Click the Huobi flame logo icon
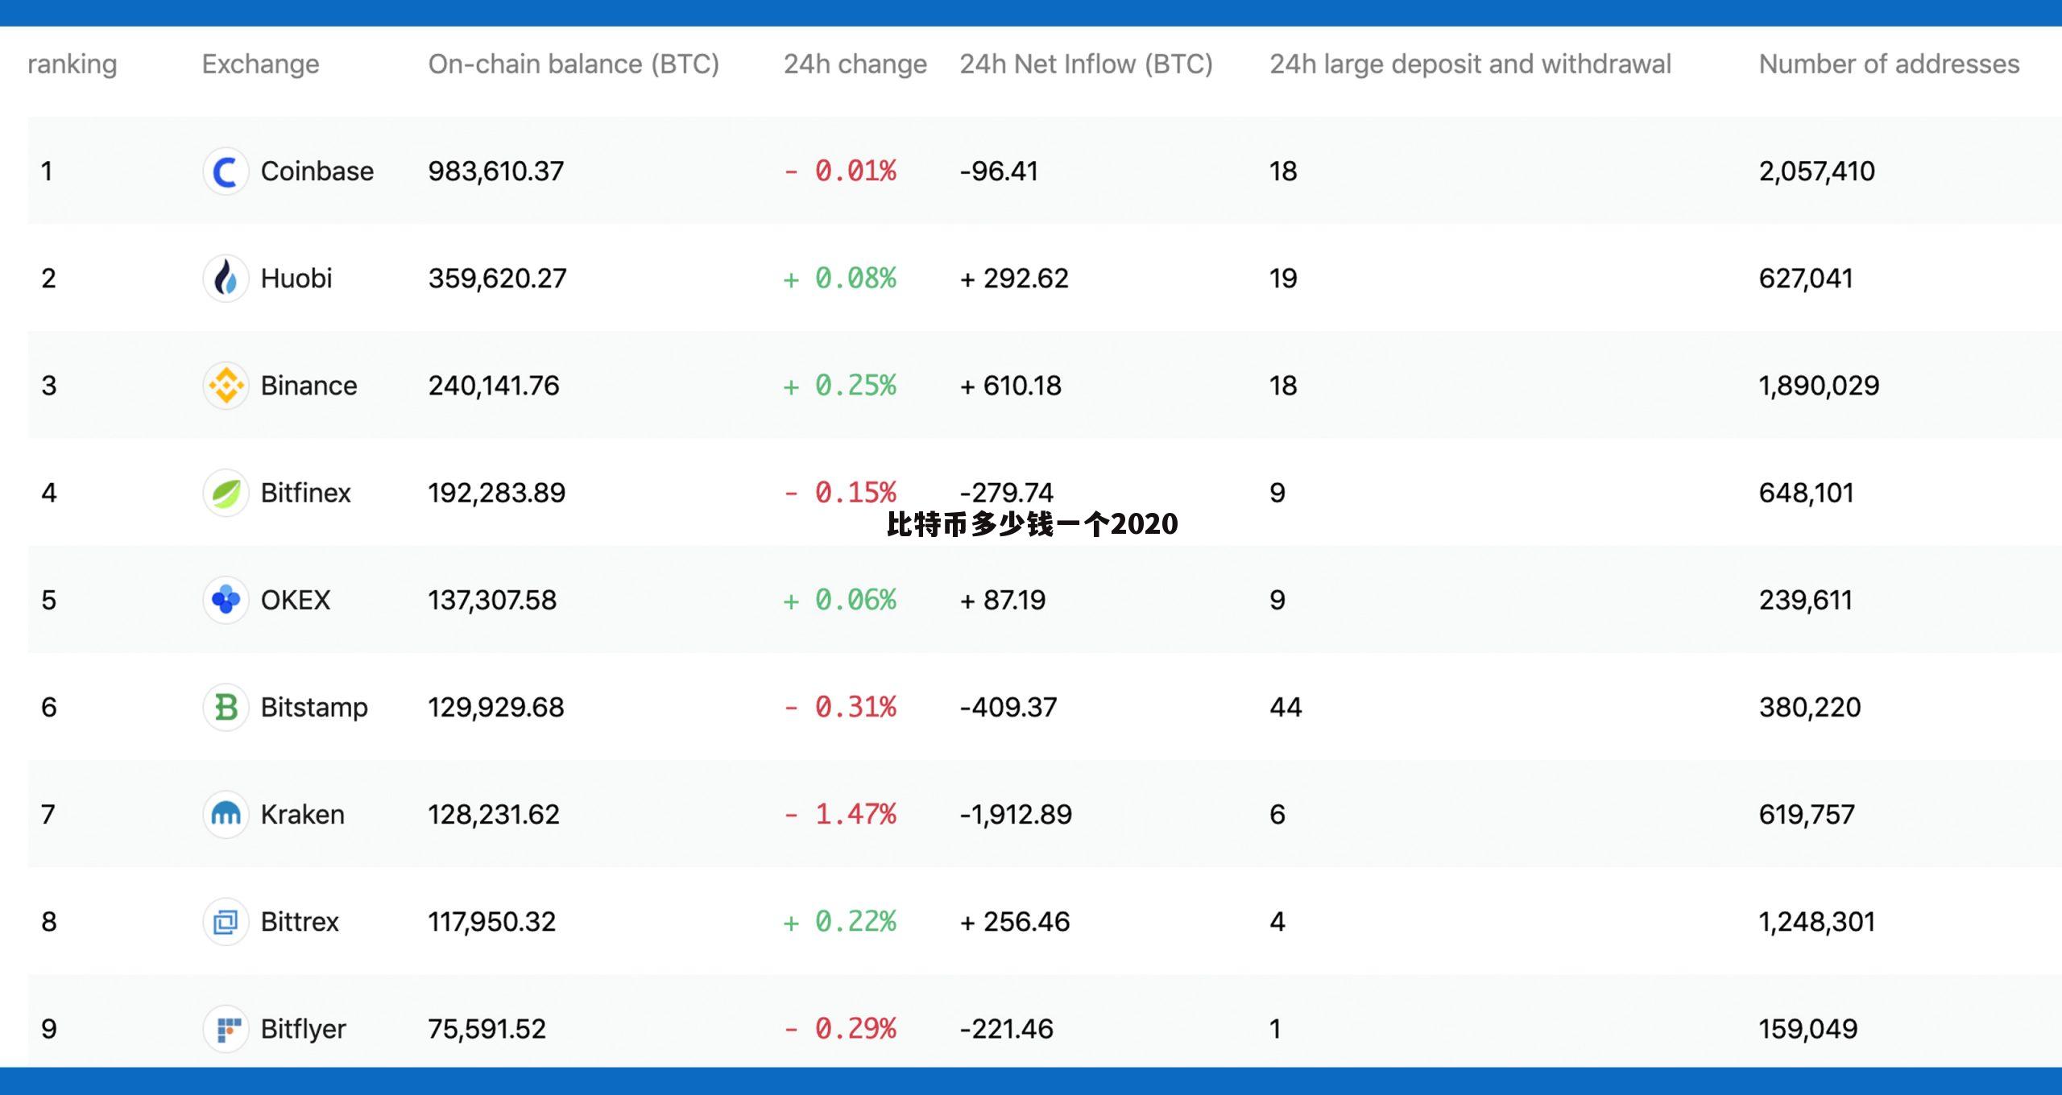Viewport: 2062px width, 1095px height. click(226, 279)
